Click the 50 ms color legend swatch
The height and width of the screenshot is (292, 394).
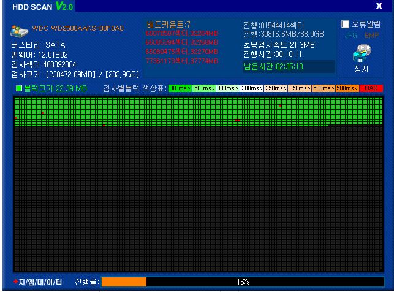[204, 88]
